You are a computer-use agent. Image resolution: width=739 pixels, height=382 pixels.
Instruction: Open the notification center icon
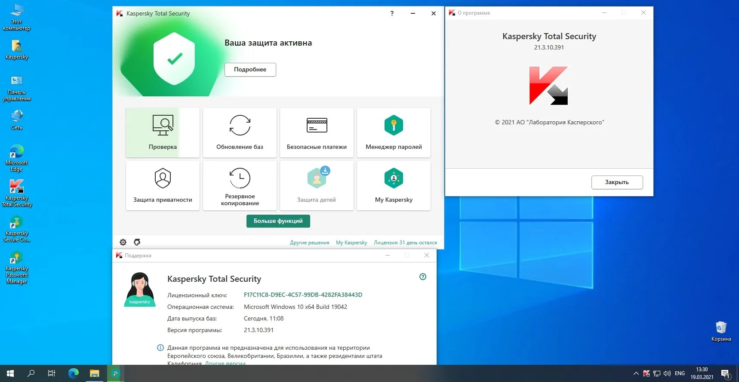[726, 374]
